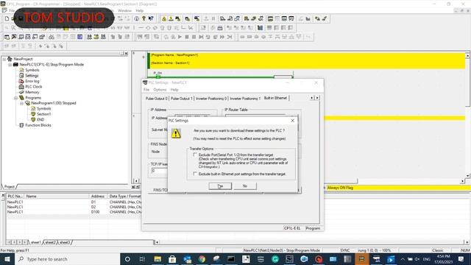This screenshot has width=471, height=265.
Task: Select the END item in tree
Action: click(40, 119)
